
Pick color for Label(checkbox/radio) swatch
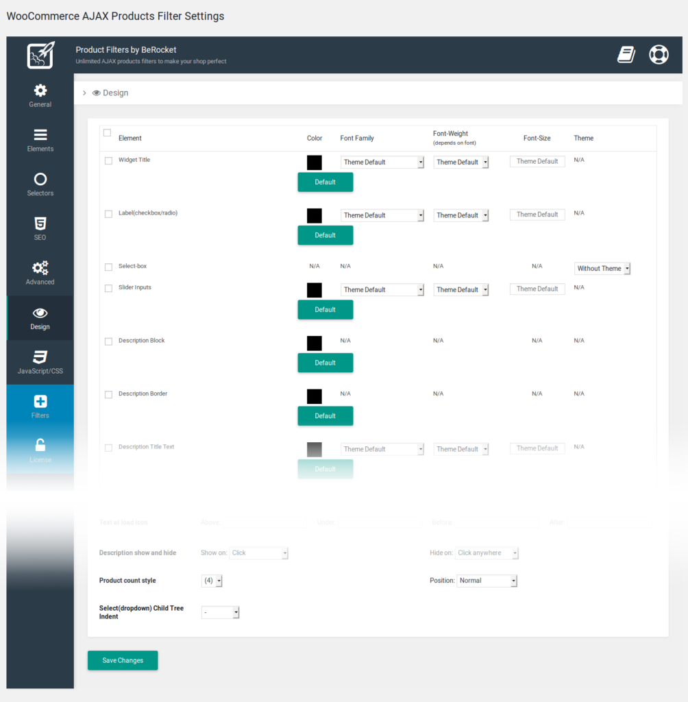[x=315, y=215]
